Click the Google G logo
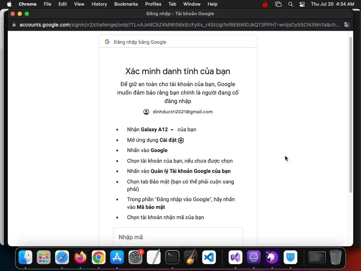 (107, 42)
